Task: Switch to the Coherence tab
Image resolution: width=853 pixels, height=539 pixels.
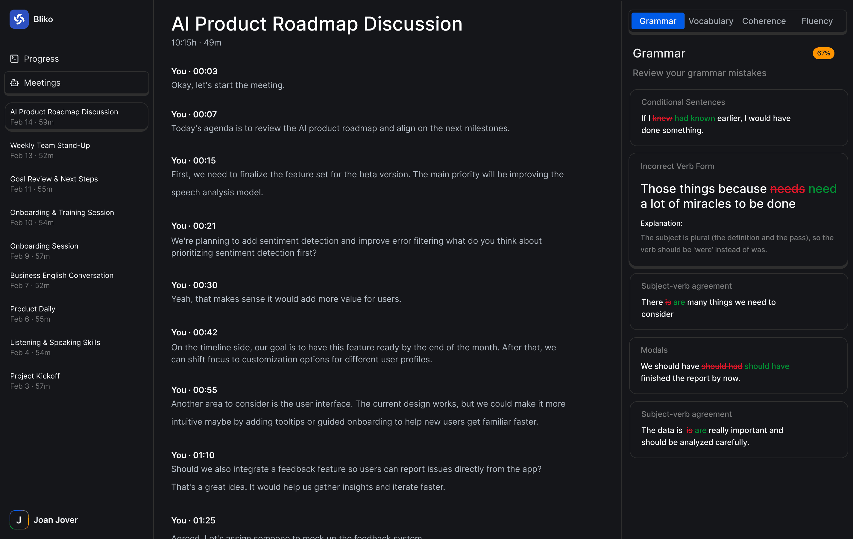Action: (764, 21)
